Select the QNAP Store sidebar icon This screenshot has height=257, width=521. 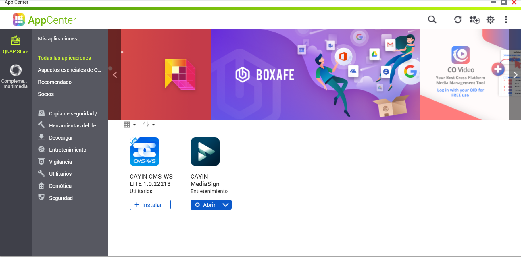tap(16, 45)
